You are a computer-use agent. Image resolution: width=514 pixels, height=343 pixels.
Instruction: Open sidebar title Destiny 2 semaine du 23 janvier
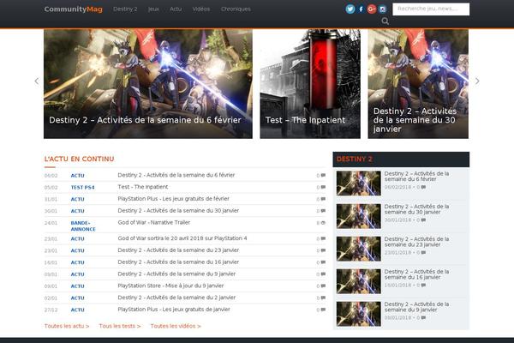click(416, 242)
